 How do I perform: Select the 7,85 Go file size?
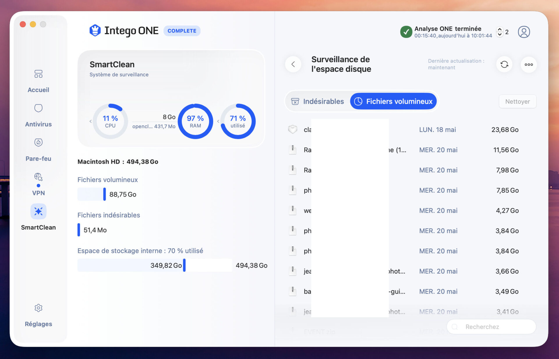(x=507, y=190)
